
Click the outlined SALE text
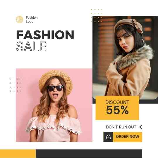(31, 47)
